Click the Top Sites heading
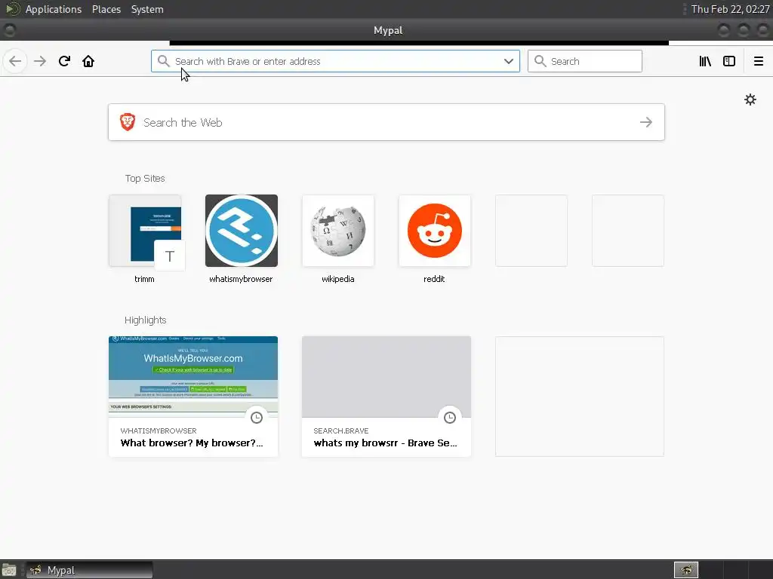This screenshot has width=773, height=579. pos(145,178)
